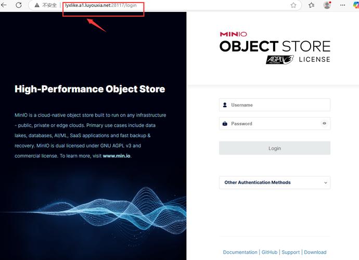Click the lock icon beside Password

pos(225,124)
